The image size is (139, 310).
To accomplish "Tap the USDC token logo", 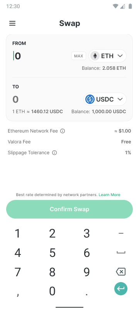I will pos(90,99).
